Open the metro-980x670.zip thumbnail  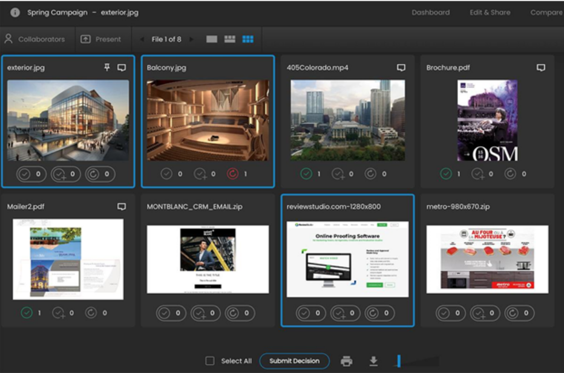point(487,259)
